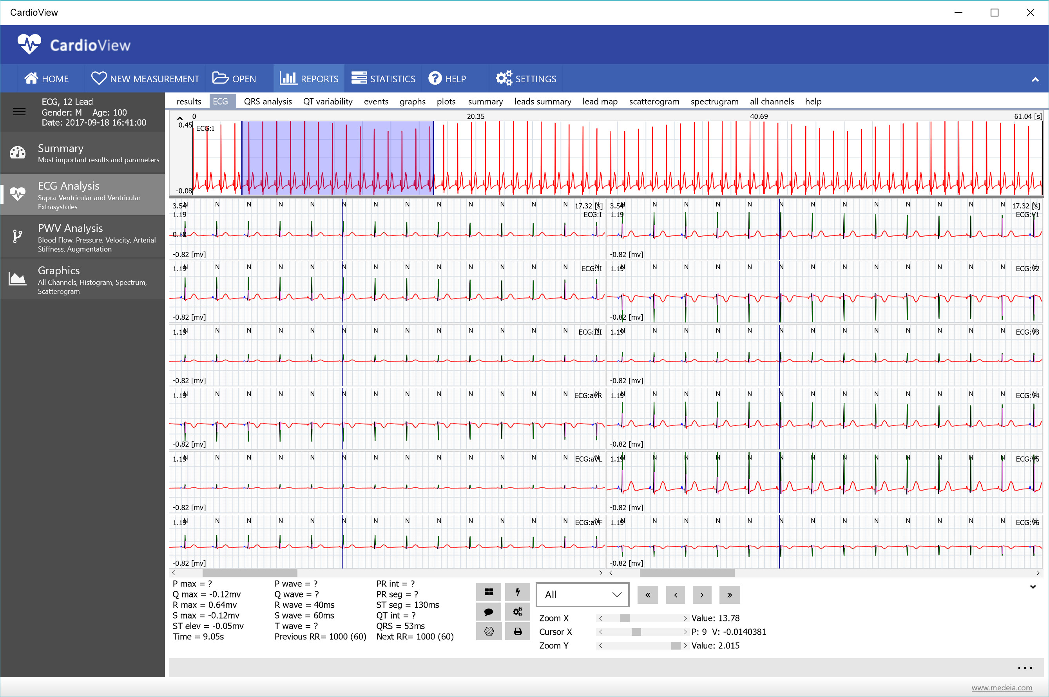
Task: Go to previous beat with left arrow
Action: [x=676, y=595]
